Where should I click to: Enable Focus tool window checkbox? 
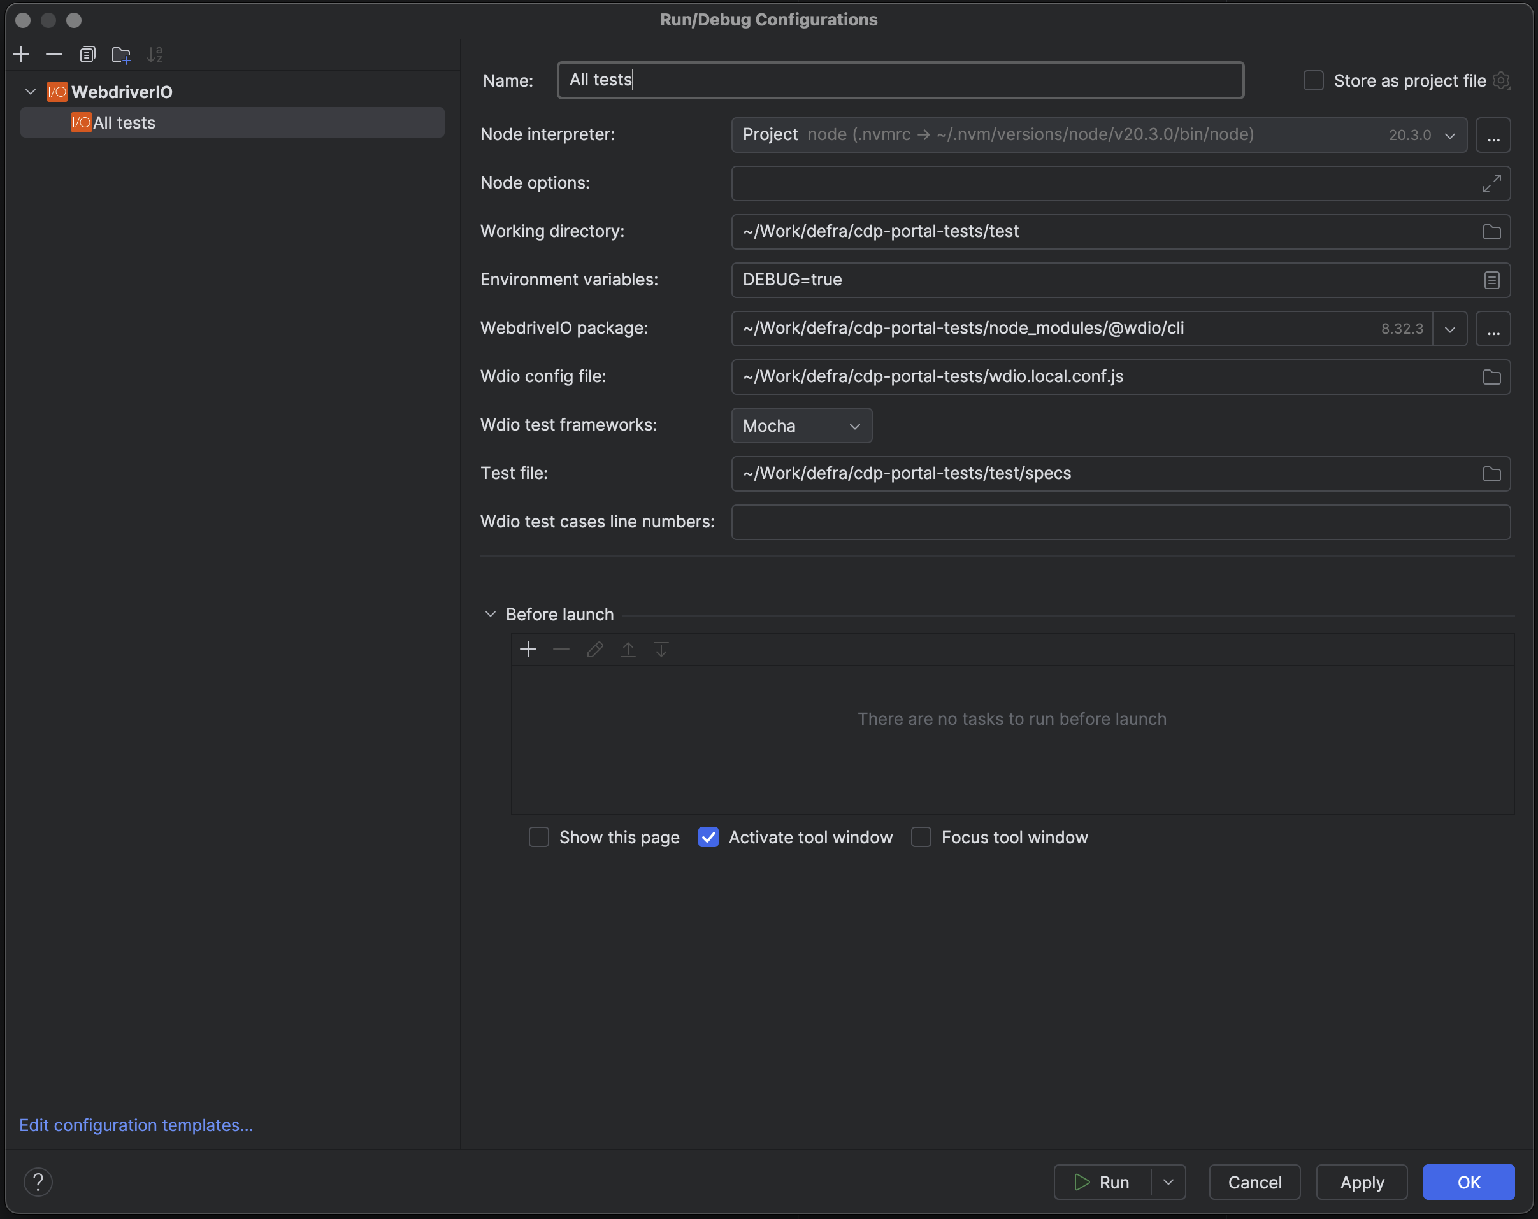(921, 837)
